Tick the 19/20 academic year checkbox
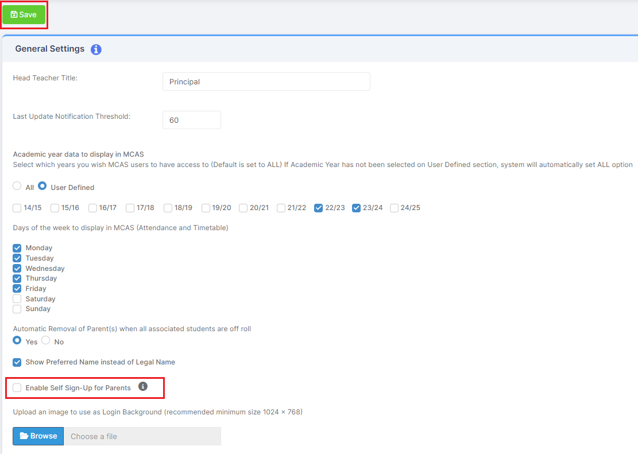 click(x=206, y=208)
